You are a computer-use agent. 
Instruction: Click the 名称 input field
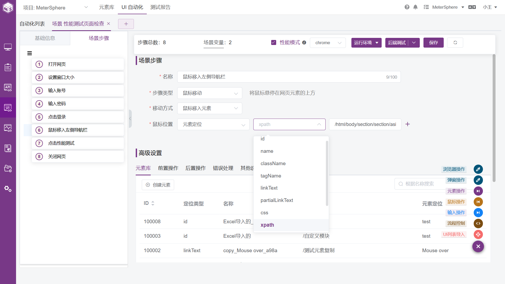[289, 77]
